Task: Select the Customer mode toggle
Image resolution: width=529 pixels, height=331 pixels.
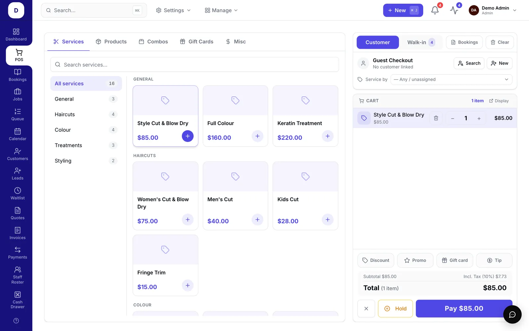Action: click(x=378, y=42)
